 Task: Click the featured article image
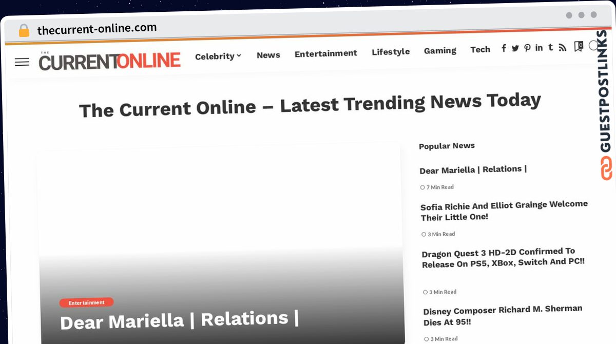click(x=220, y=243)
